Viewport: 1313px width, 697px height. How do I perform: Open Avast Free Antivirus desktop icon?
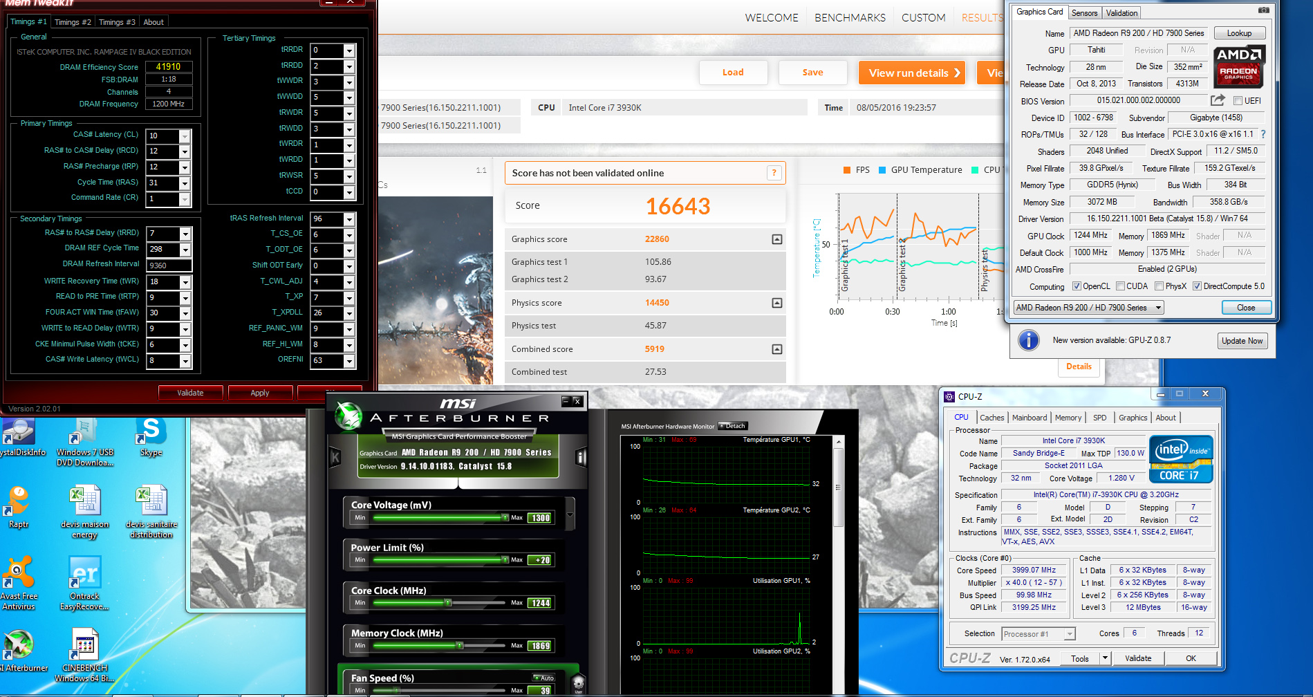tap(19, 583)
